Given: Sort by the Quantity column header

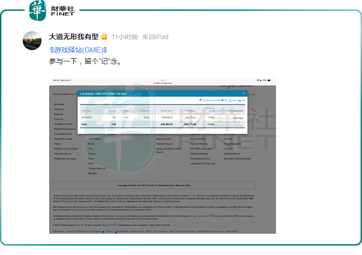Looking at the screenshot, I should point(112,111).
